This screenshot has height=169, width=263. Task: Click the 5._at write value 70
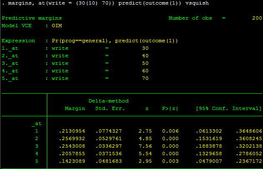coord(145,79)
